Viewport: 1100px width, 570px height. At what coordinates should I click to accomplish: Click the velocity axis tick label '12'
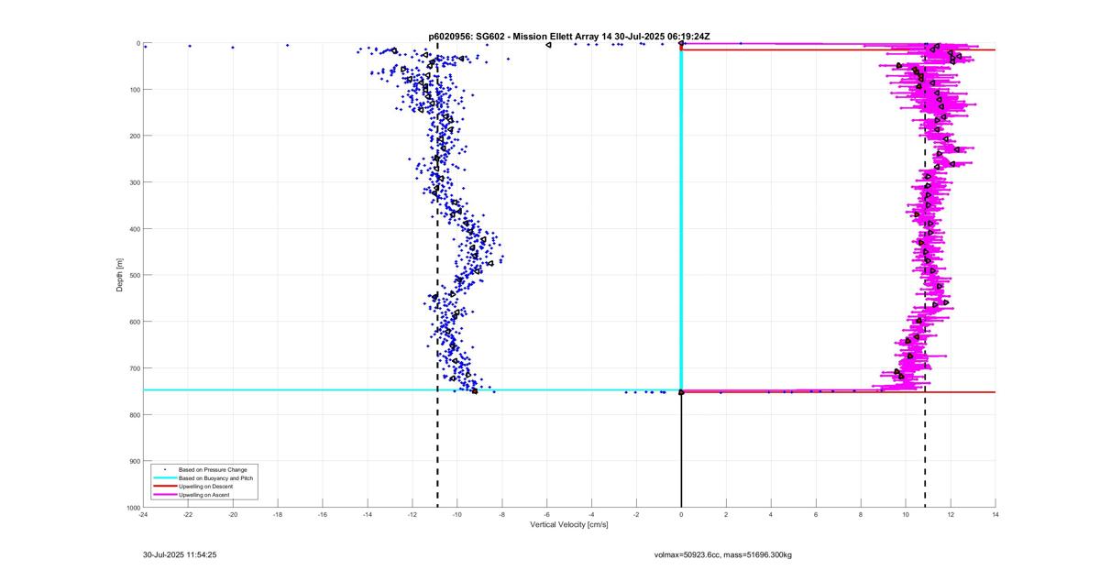click(951, 515)
